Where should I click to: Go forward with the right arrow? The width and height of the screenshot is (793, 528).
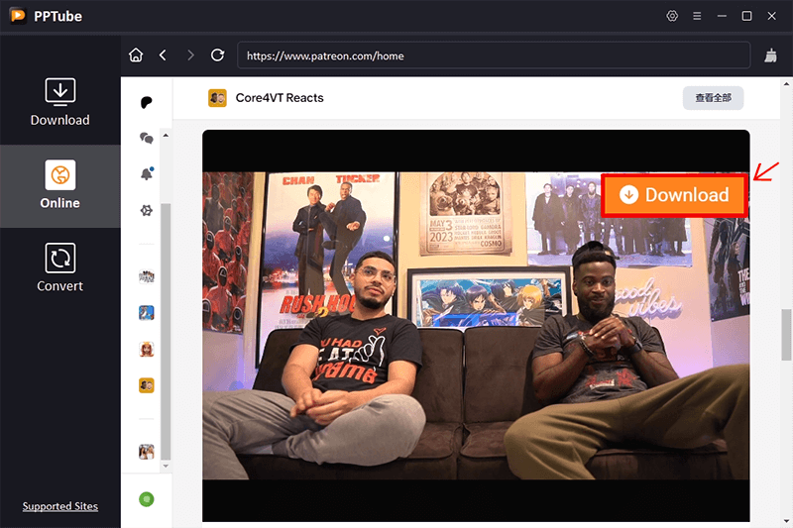[190, 55]
